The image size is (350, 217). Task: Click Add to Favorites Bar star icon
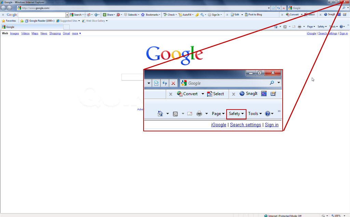click(x=22, y=21)
